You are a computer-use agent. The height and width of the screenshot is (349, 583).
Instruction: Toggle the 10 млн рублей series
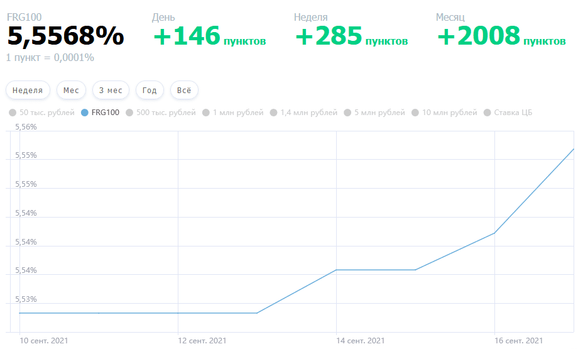click(x=444, y=113)
